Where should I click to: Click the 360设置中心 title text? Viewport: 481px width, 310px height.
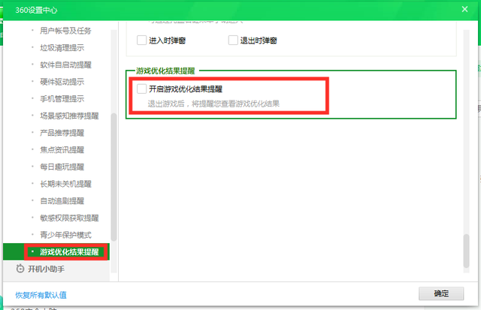[x=36, y=10]
